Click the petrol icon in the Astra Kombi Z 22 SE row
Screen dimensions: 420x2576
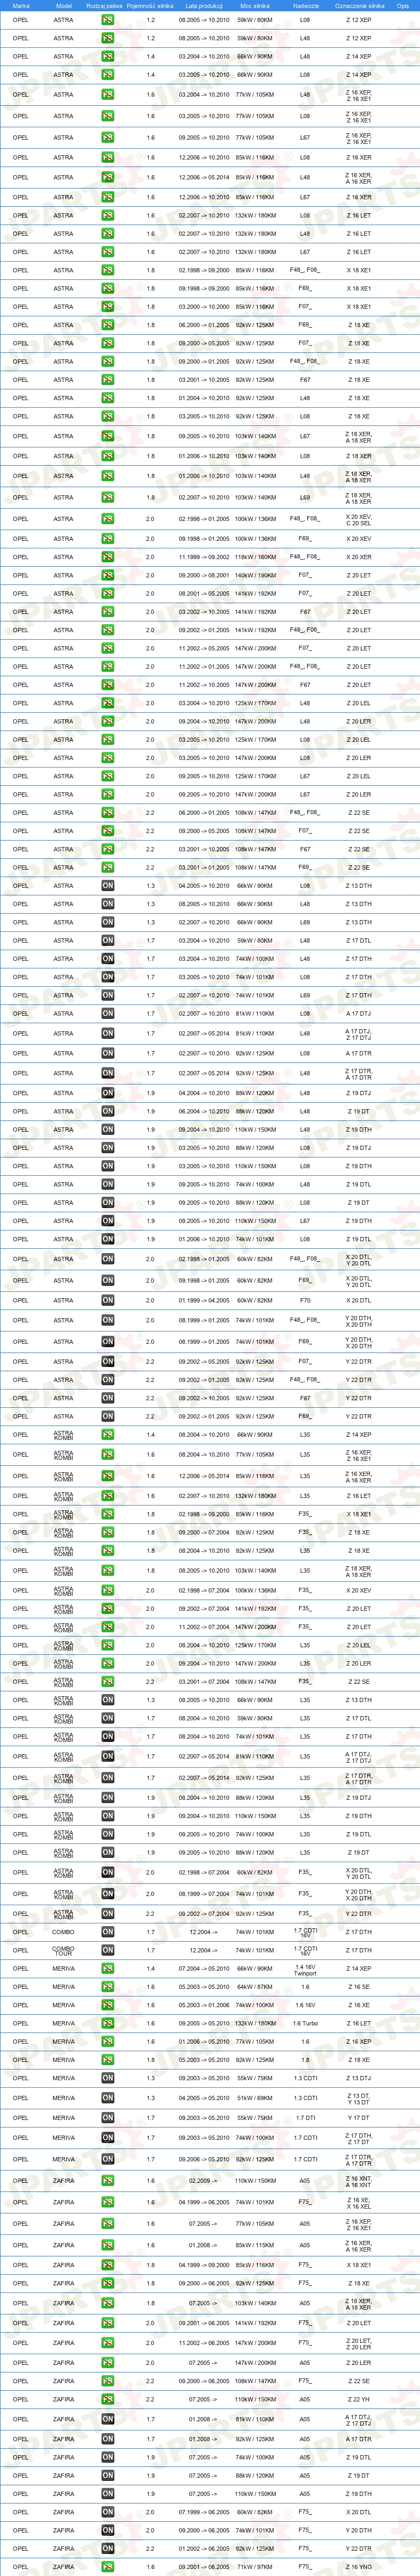[108, 1682]
